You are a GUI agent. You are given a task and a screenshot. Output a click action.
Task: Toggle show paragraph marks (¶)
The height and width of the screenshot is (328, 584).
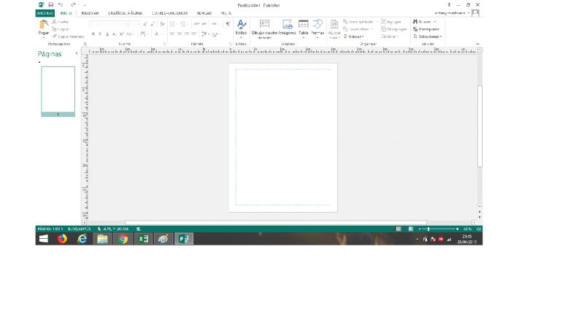click(x=228, y=24)
